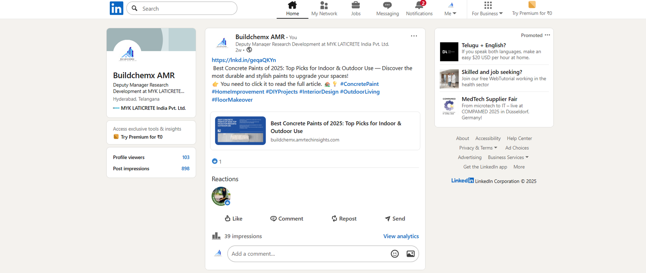The height and width of the screenshot is (273, 646).
Task: Open the Jobs section
Action: (x=356, y=9)
